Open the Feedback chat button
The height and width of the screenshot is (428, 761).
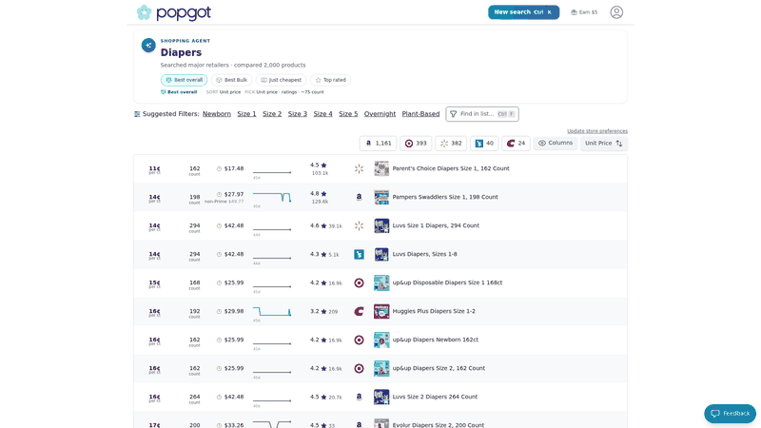tap(730, 414)
